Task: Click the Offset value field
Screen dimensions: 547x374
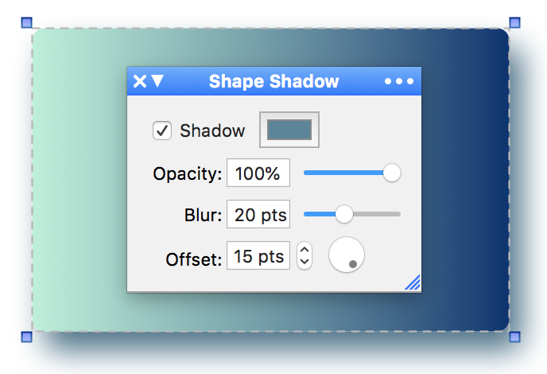Action: coord(258,255)
